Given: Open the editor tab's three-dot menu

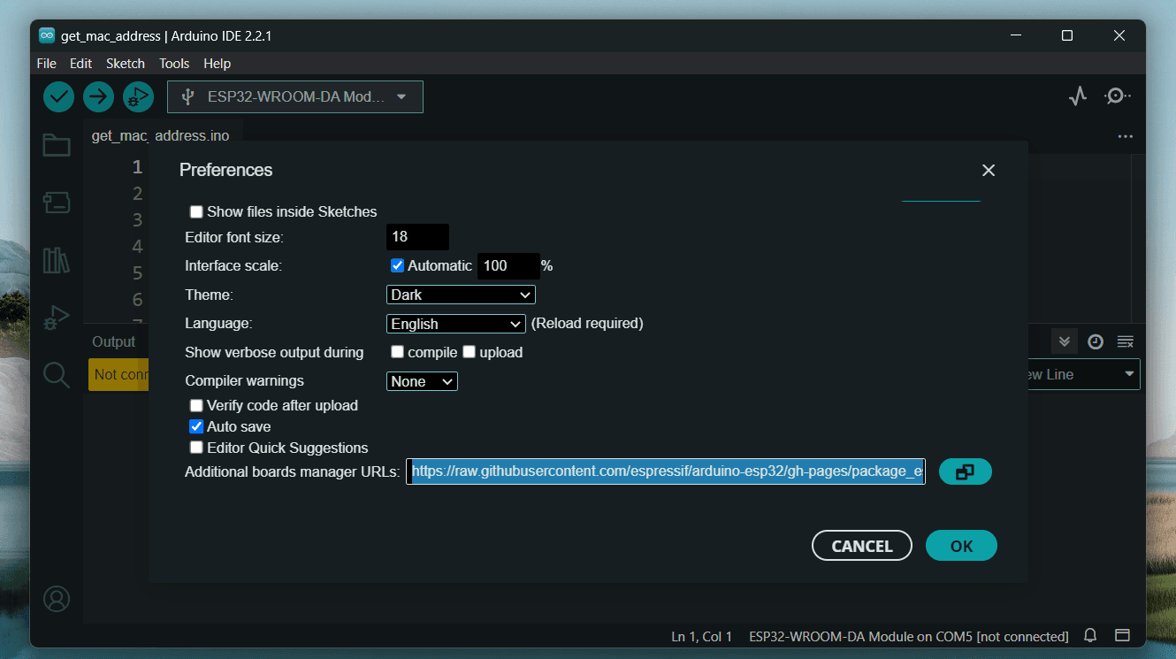Looking at the screenshot, I should 1125,137.
